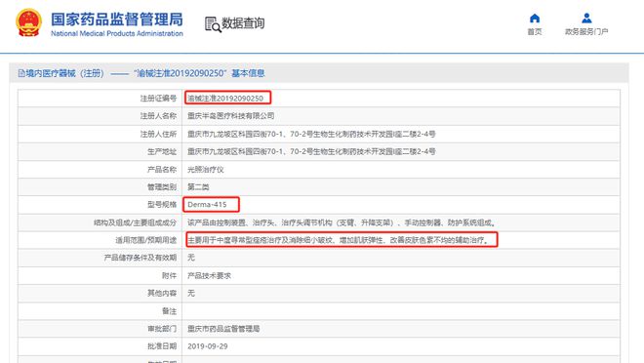Open the home page icon
This screenshot has width=644, height=363.
[x=535, y=19]
